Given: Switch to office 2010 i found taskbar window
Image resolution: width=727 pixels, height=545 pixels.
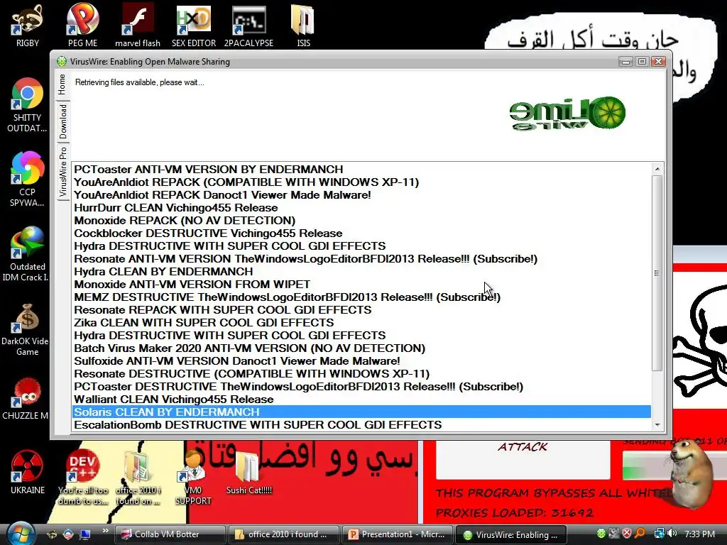Looking at the screenshot, I should click(283, 534).
